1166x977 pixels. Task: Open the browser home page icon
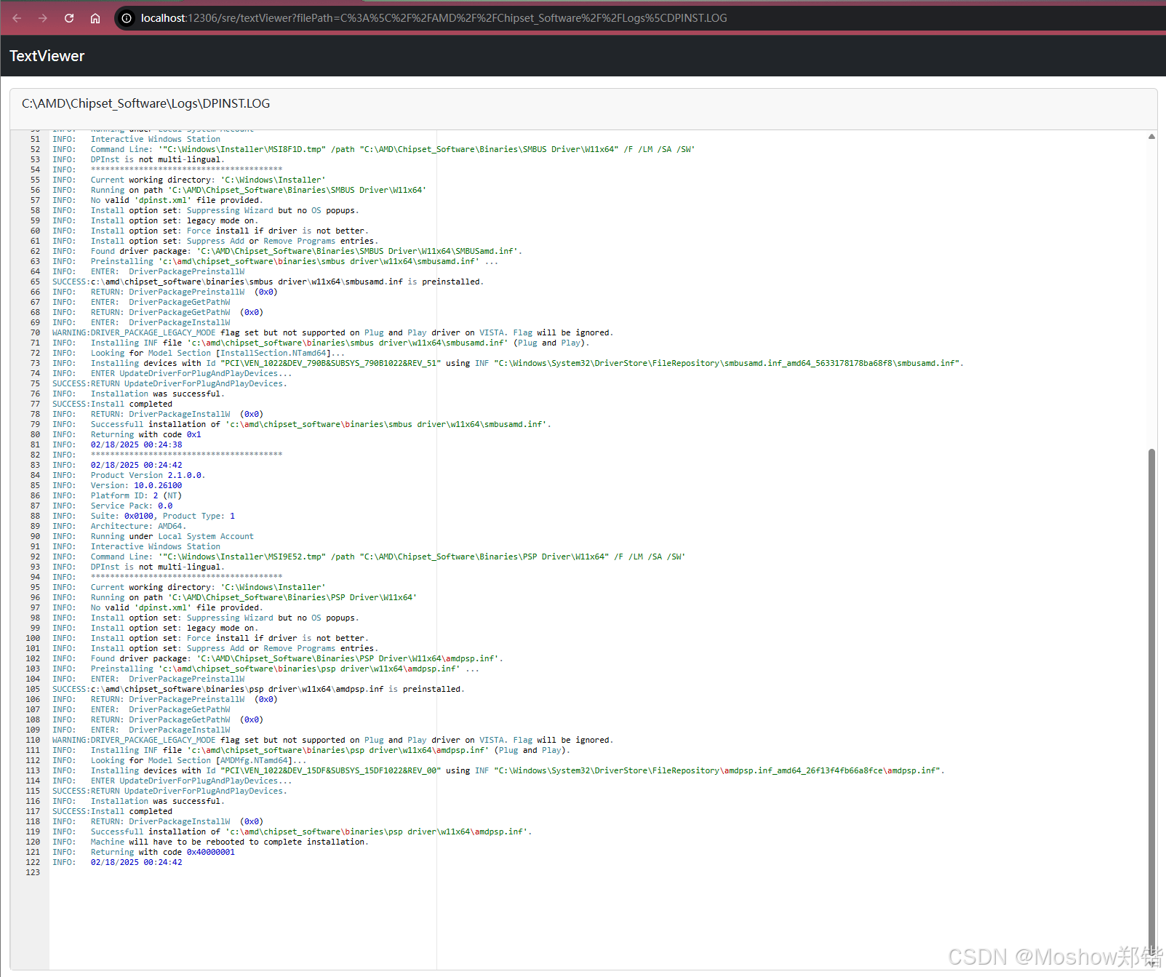click(x=95, y=18)
